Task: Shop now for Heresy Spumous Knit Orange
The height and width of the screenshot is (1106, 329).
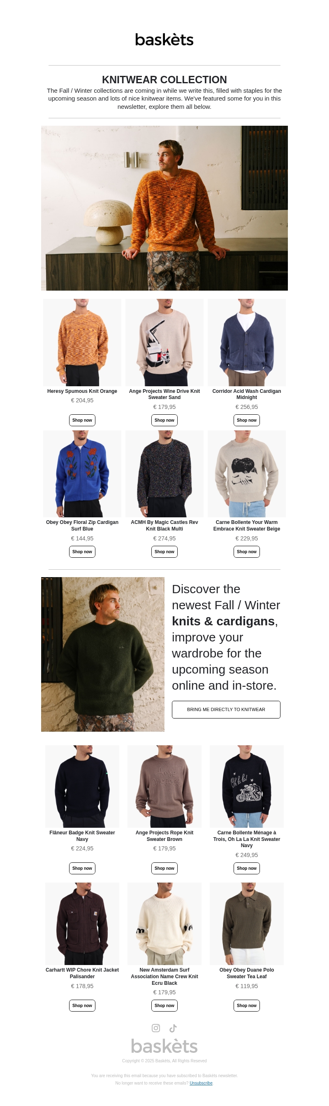Action: tap(82, 420)
